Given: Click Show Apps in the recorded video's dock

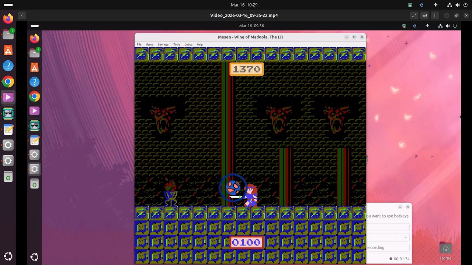Looking at the screenshot, I should 34,257.
